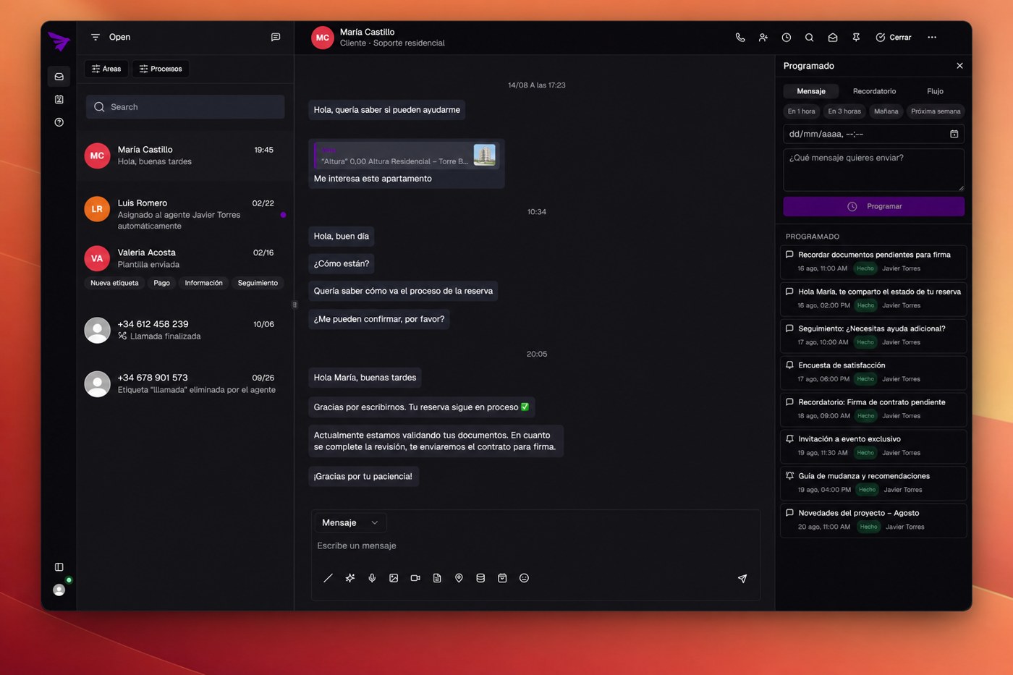Expand the Areas filter
1013x675 pixels.
106,69
